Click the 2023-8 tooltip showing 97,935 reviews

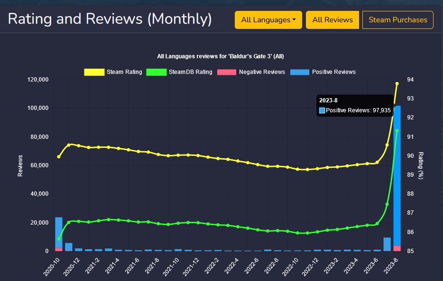(355, 105)
